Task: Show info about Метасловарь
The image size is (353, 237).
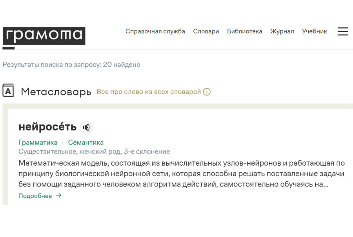Action: tap(207, 92)
